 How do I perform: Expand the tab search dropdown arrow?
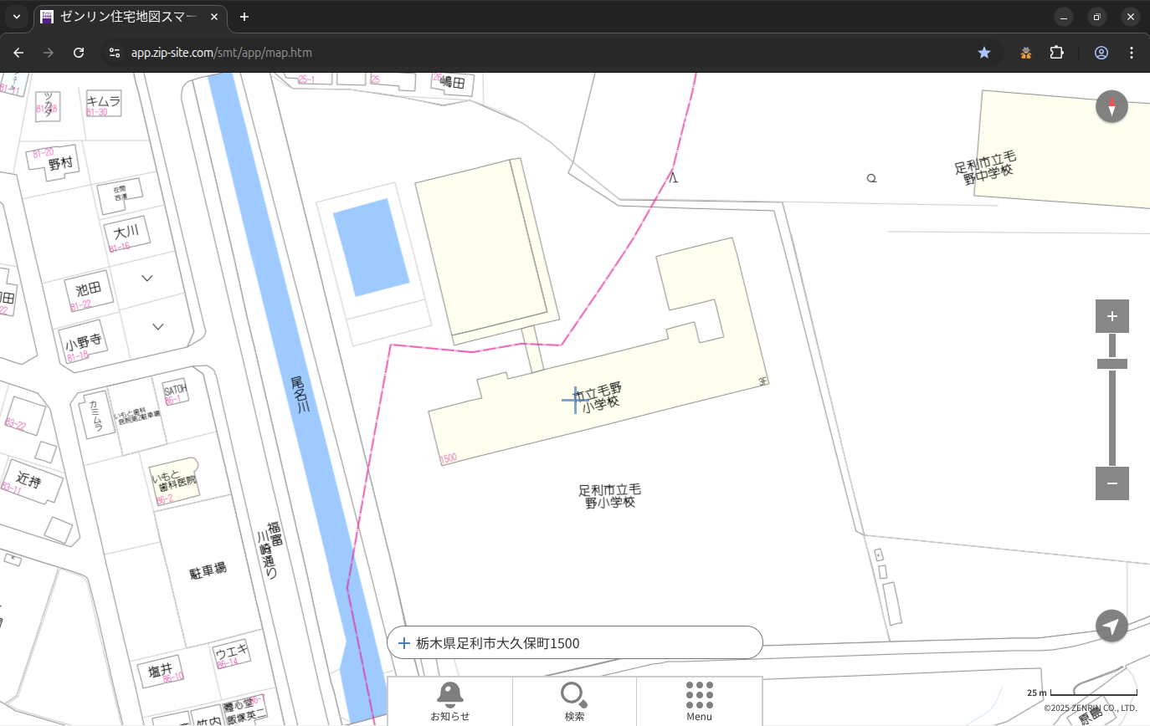[16, 17]
